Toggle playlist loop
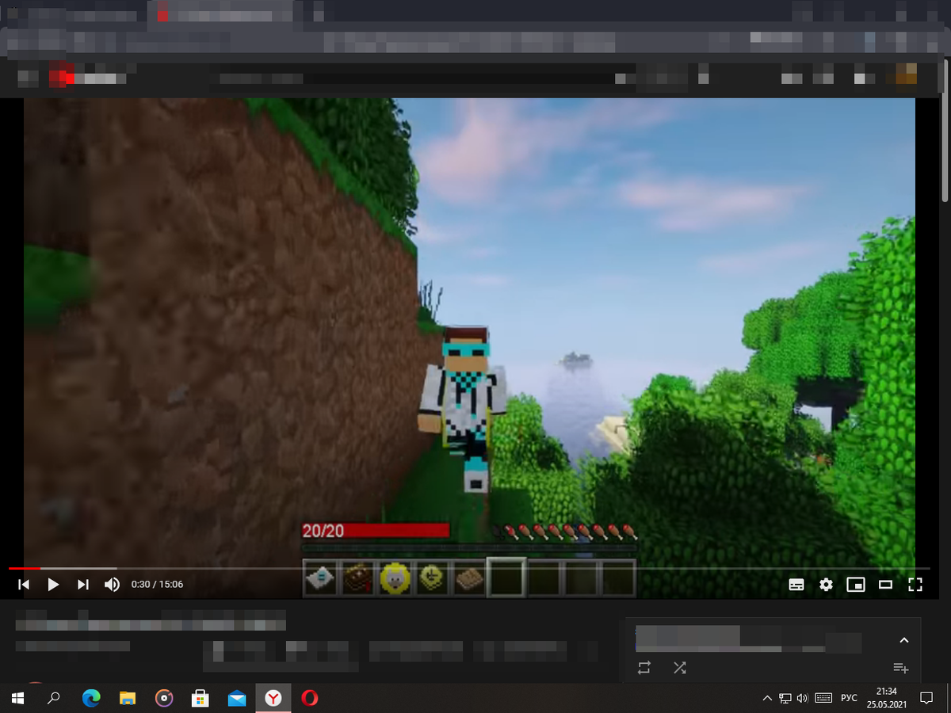 [x=644, y=667]
